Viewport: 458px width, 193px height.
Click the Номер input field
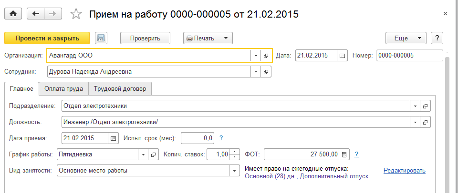[x=409, y=55]
